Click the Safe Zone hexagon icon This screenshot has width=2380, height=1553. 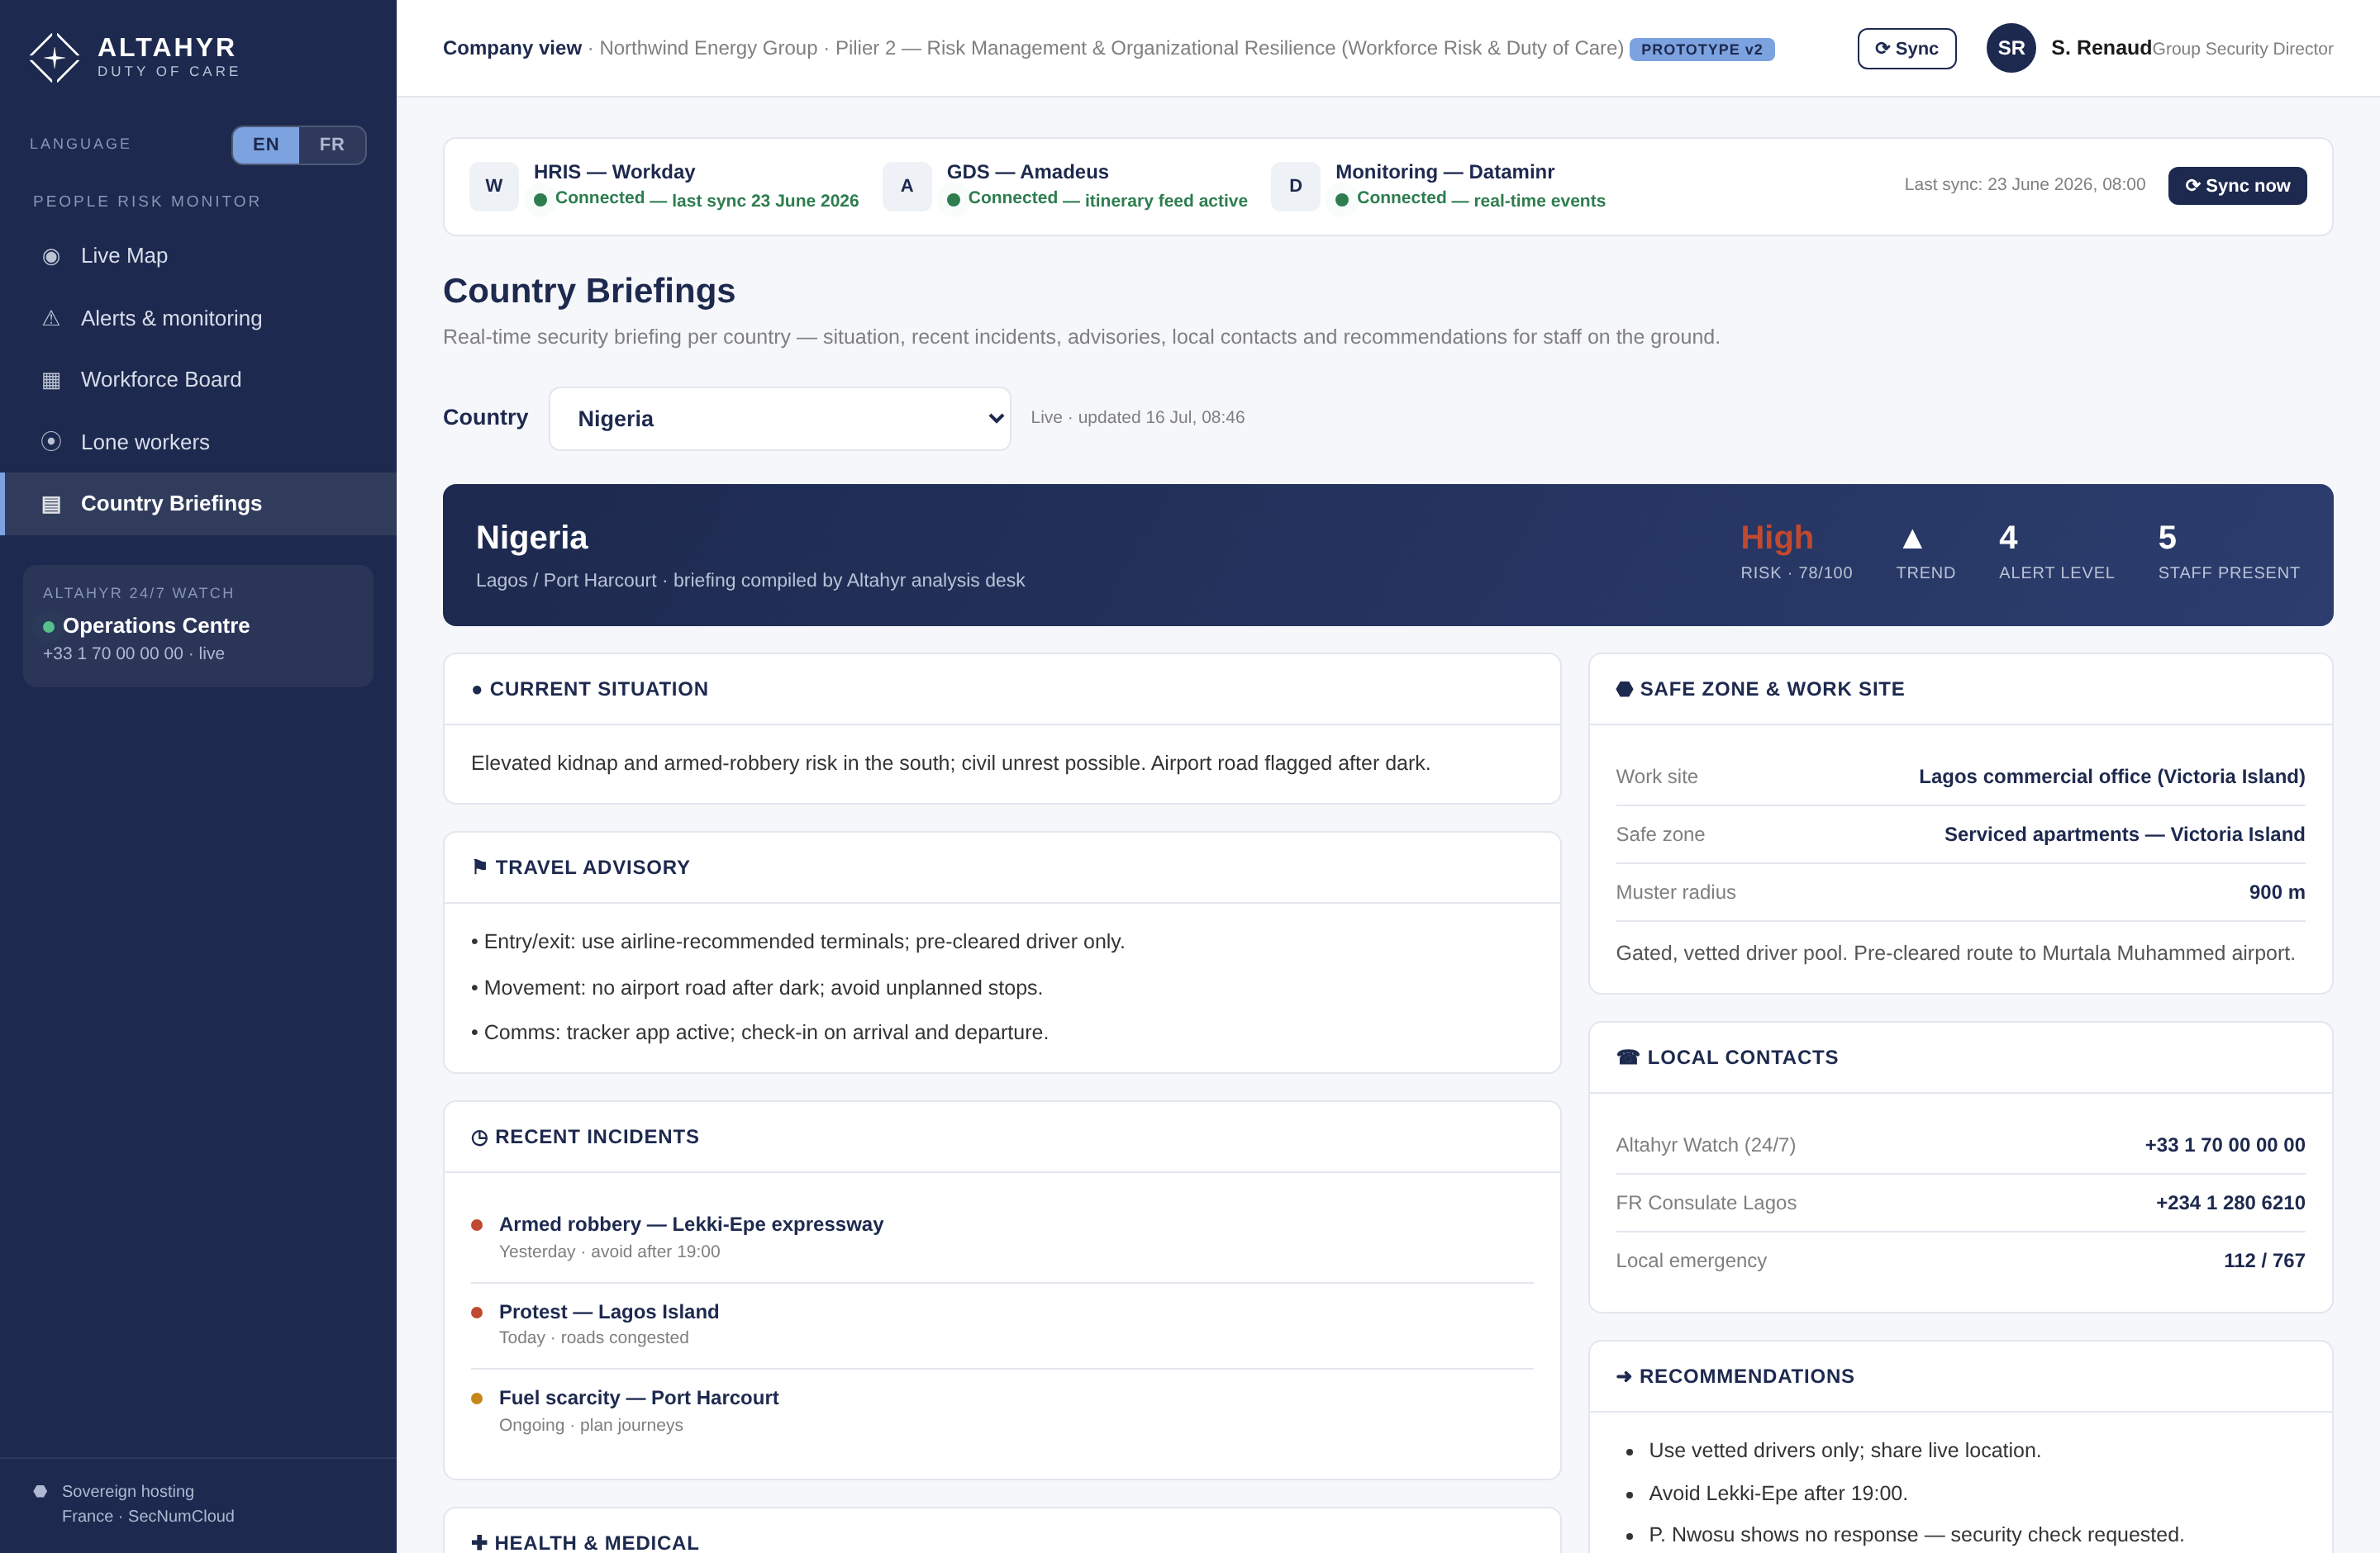[x=1624, y=689]
